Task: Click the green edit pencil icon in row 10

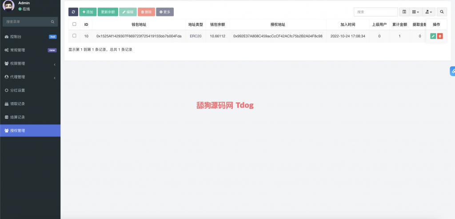Action: tap(433, 36)
